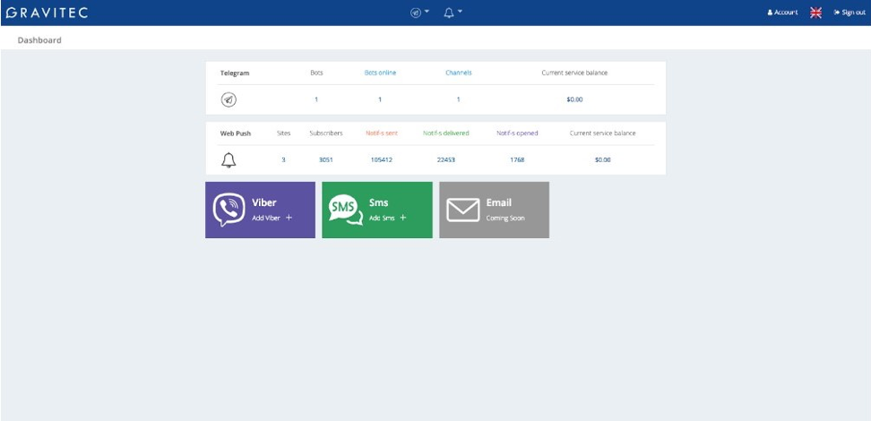Click Telegram Current service balance header
The image size is (871, 421).
click(x=574, y=73)
